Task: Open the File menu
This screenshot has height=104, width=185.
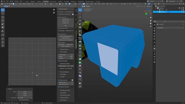Action: (x=4, y=1)
